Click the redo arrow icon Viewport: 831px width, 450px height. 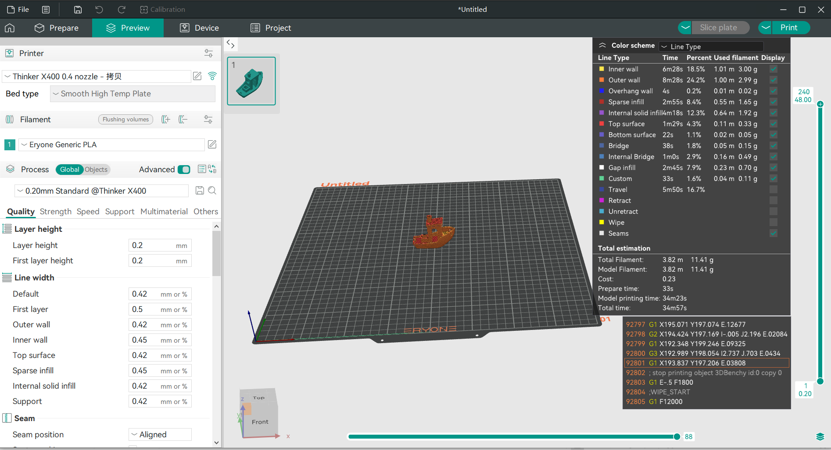tap(122, 10)
